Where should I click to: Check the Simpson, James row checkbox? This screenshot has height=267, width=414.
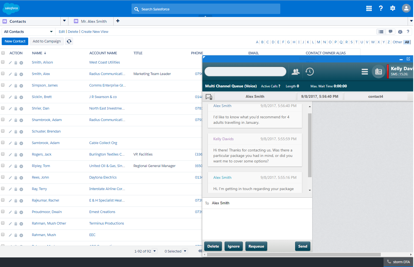3,85
